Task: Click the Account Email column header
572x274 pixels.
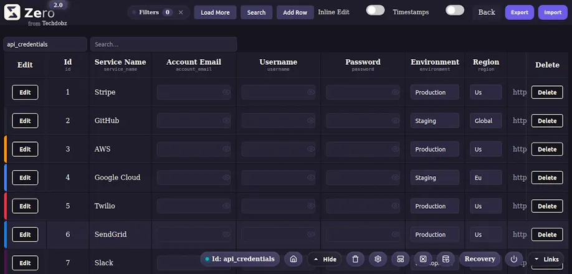Action: coord(194,65)
